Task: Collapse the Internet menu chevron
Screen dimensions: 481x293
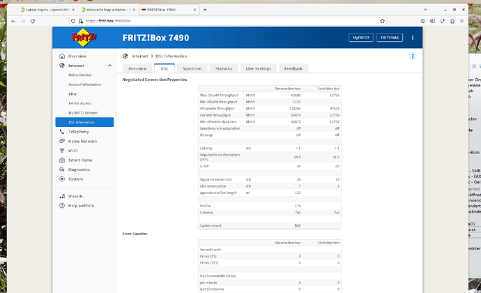Action: pyautogui.click(x=110, y=66)
